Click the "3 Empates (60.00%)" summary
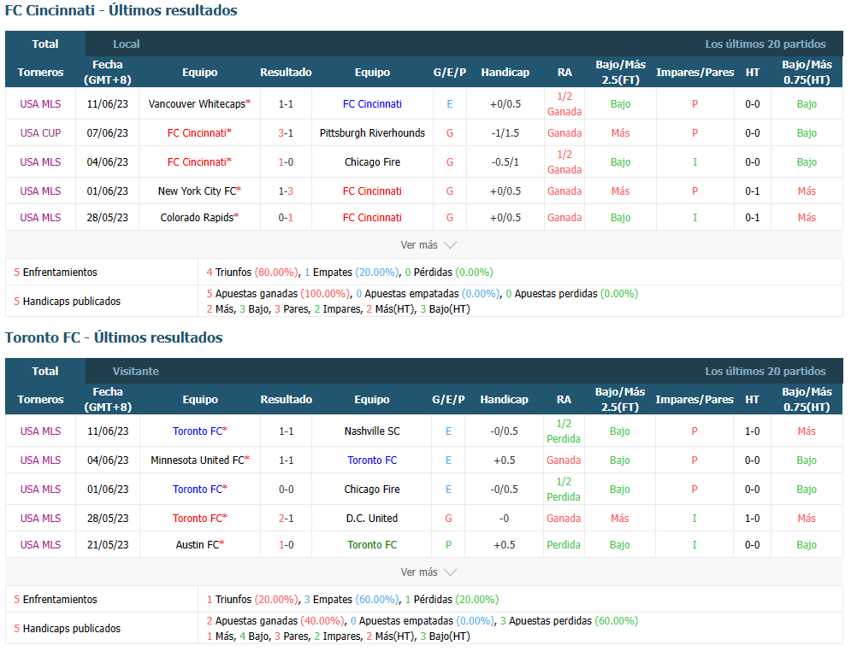Image resolution: width=851 pixels, height=651 pixels. pyautogui.click(x=352, y=600)
